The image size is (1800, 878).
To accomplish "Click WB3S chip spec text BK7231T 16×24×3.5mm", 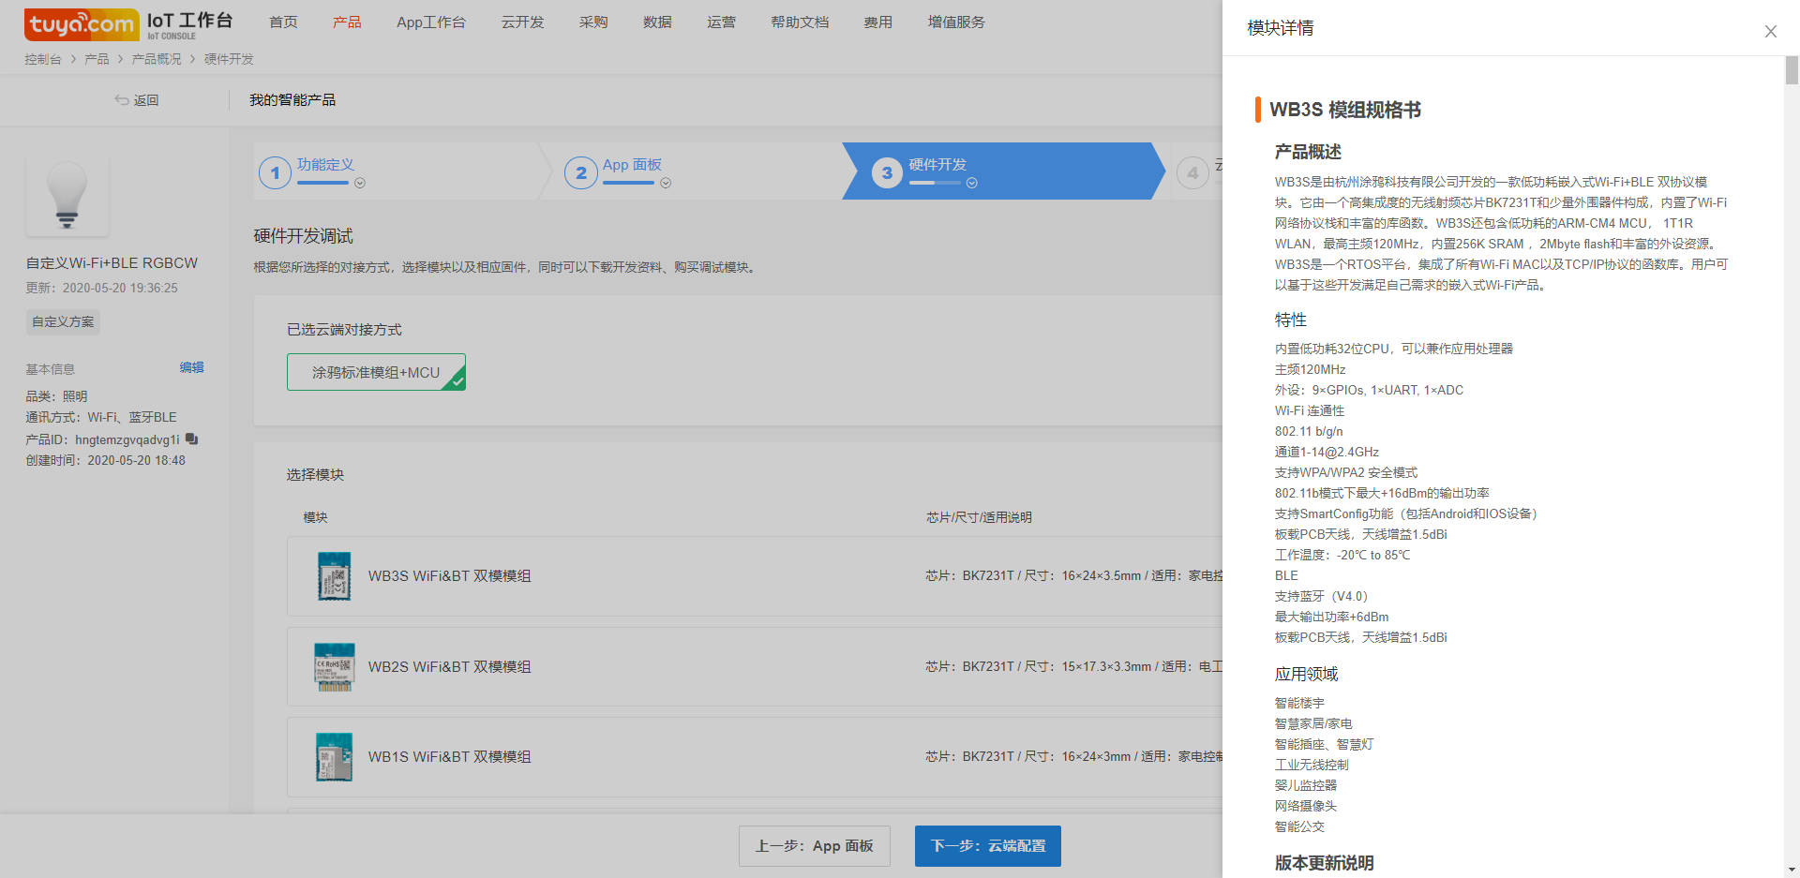I will [x=1073, y=576].
